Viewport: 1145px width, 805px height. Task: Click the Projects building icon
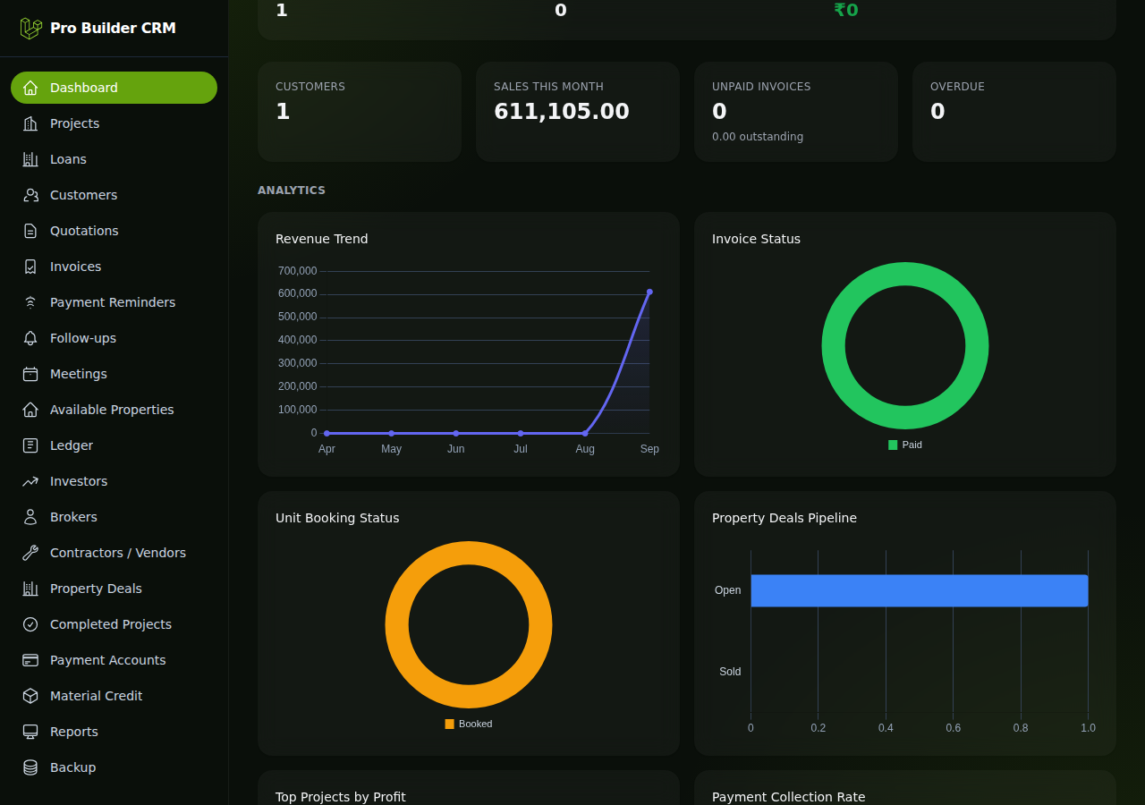click(30, 123)
